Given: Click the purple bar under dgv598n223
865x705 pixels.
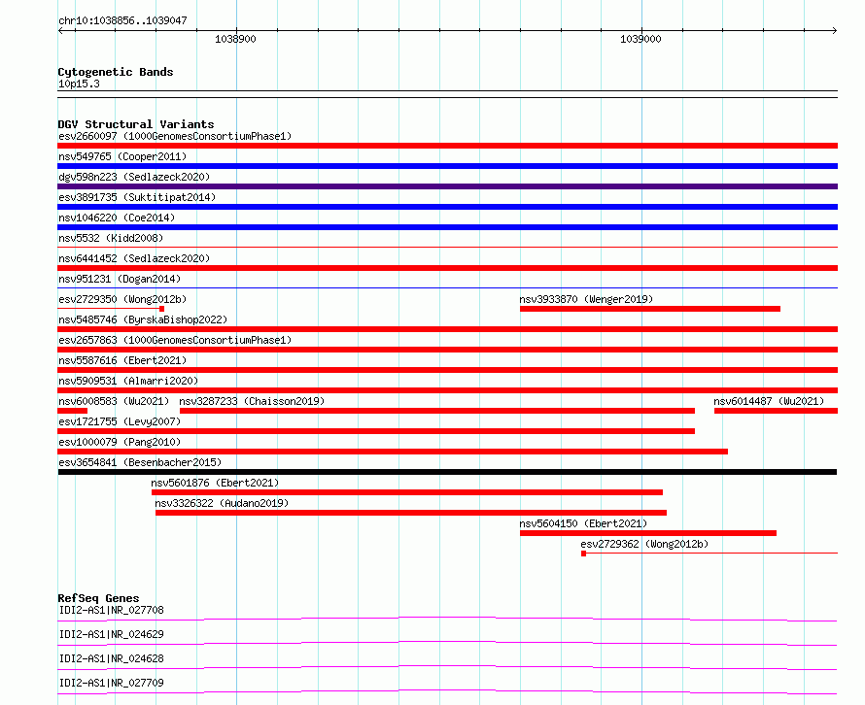Looking at the screenshot, I should 447,186.
